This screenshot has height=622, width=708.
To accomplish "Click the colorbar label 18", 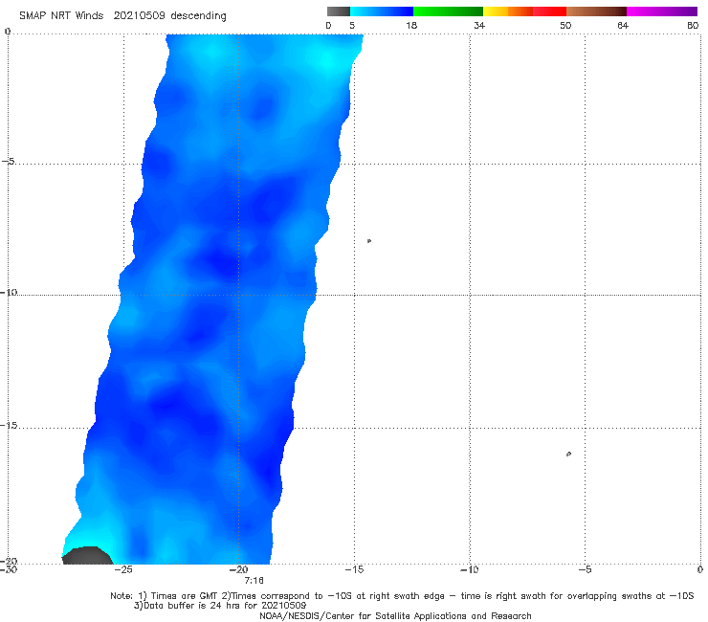I will pos(411,25).
